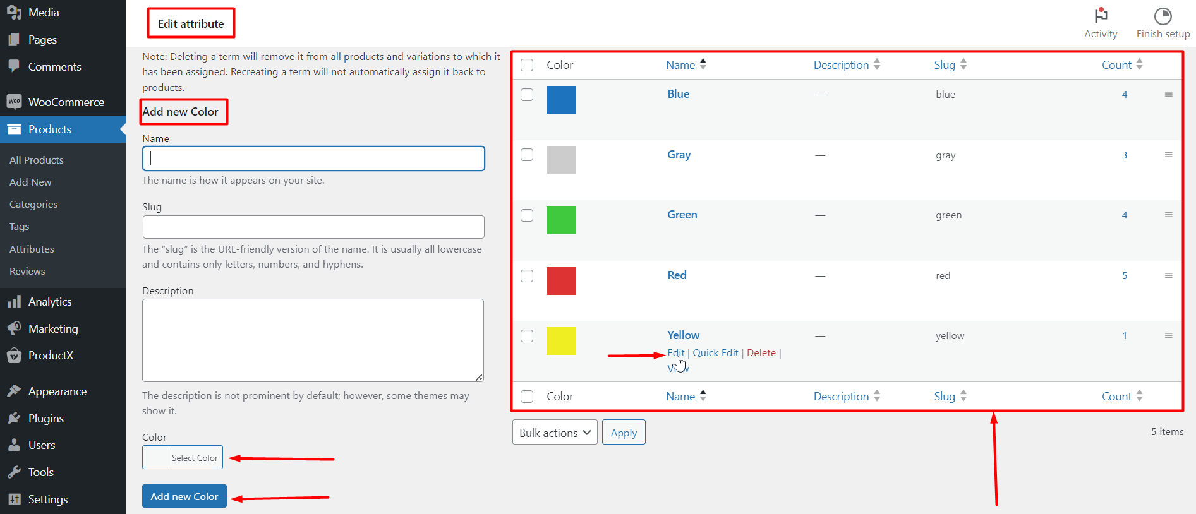Go to Categories submenu item

(33, 204)
